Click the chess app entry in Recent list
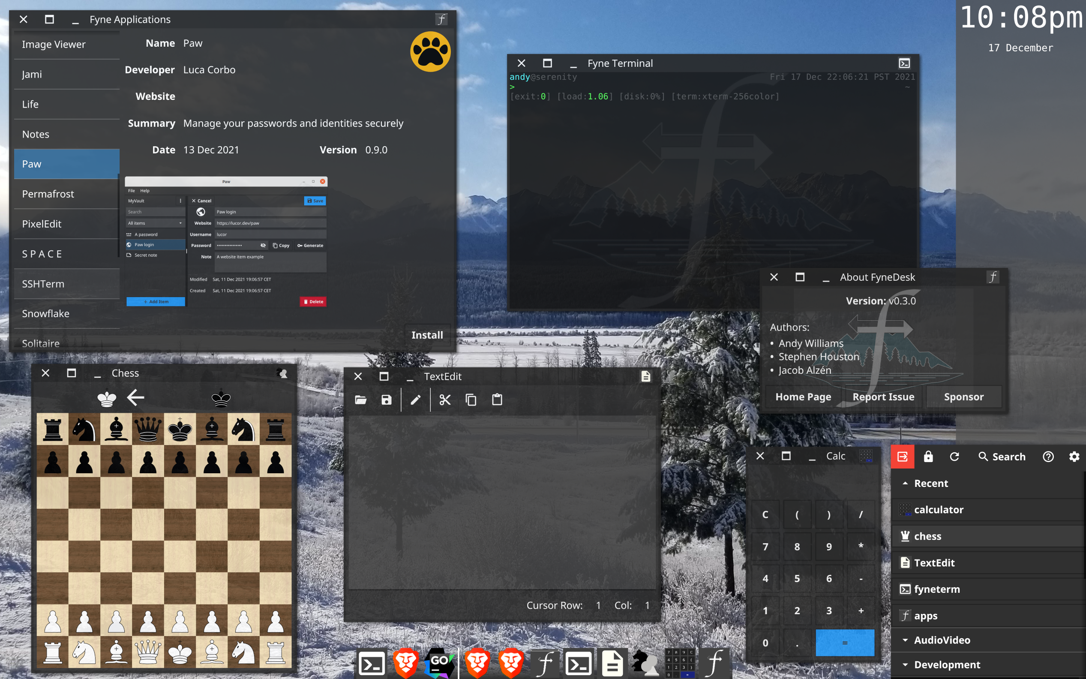 pyautogui.click(x=927, y=536)
